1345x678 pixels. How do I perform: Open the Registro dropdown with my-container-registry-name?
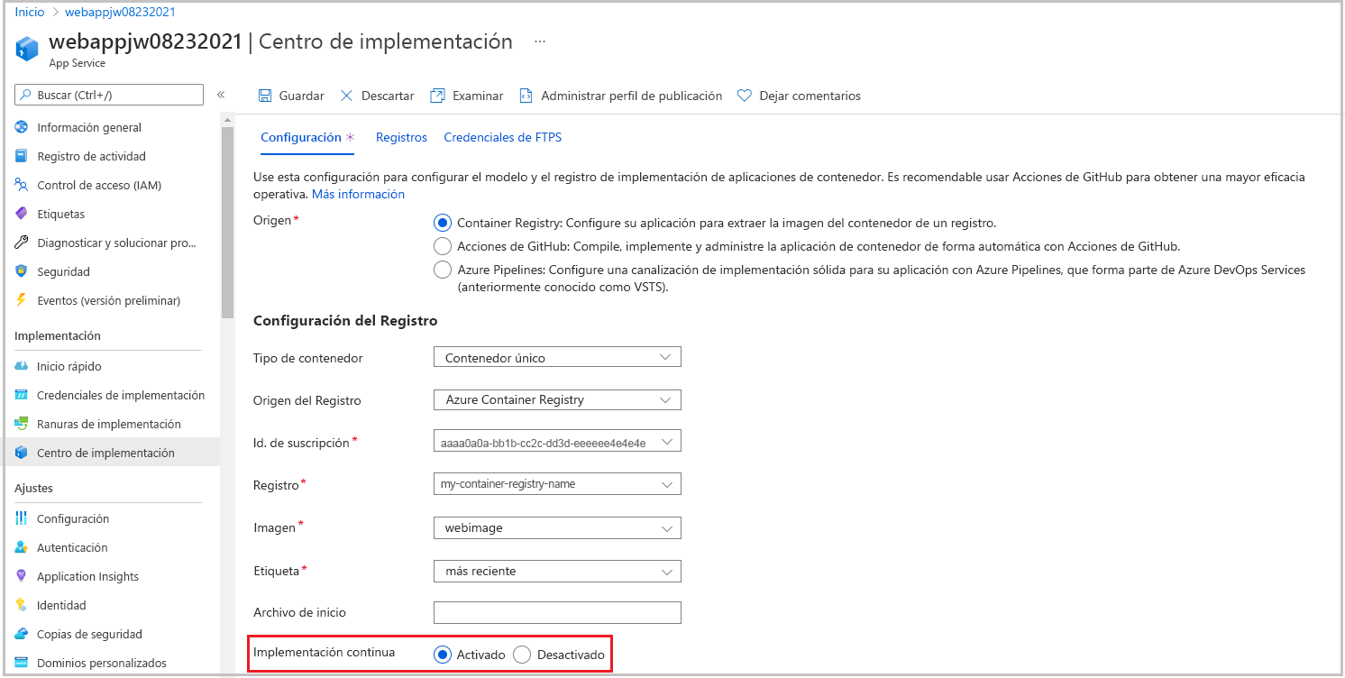pyautogui.click(x=557, y=484)
